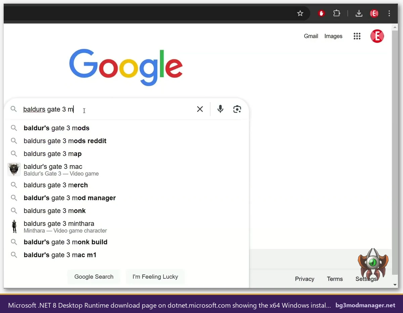Search by image with the camera lens icon
This screenshot has width=403, height=313.
(237, 109)
